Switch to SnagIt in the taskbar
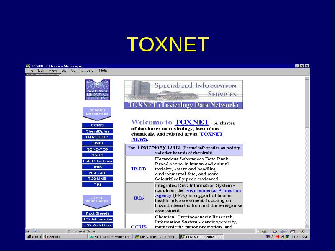This screenshot has width=335, height=251. 65,237
